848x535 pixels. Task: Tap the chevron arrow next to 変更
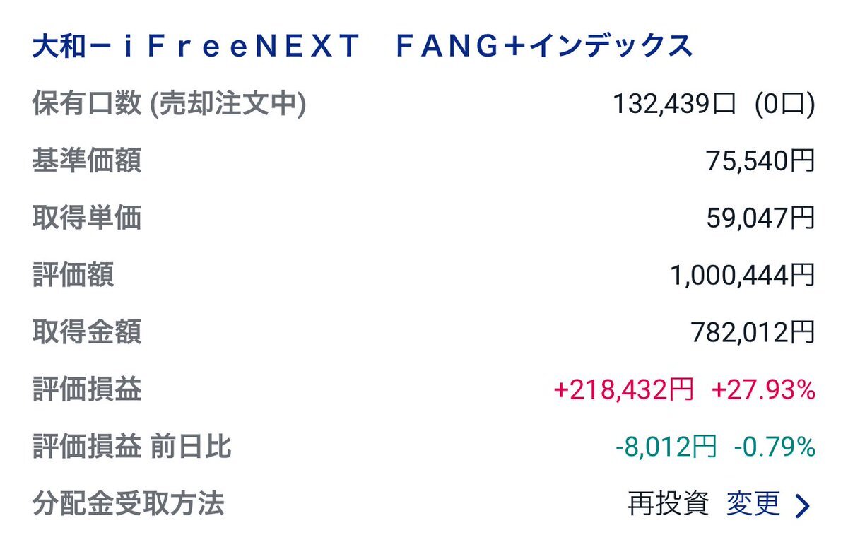[x=802, y=505]
